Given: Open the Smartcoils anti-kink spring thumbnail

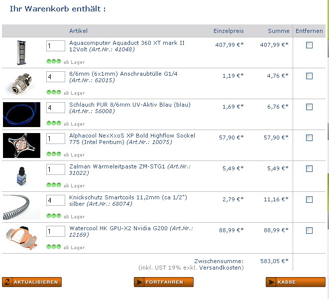Looking at the screenshot, I should 21,207.
